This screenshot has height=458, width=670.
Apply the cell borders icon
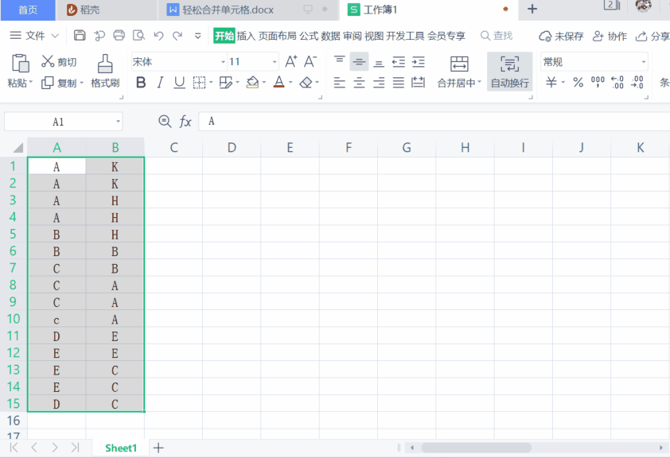[x=199, y=83]
